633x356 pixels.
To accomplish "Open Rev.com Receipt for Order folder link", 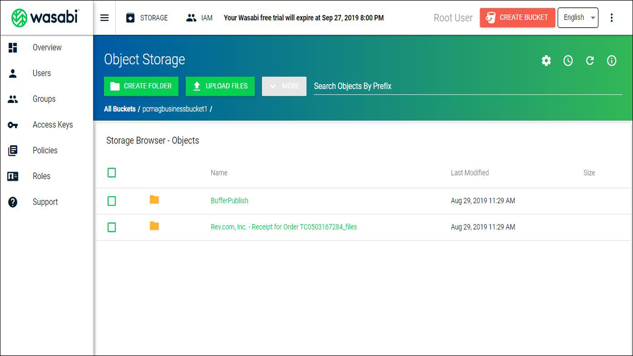I will click(284, 227).
